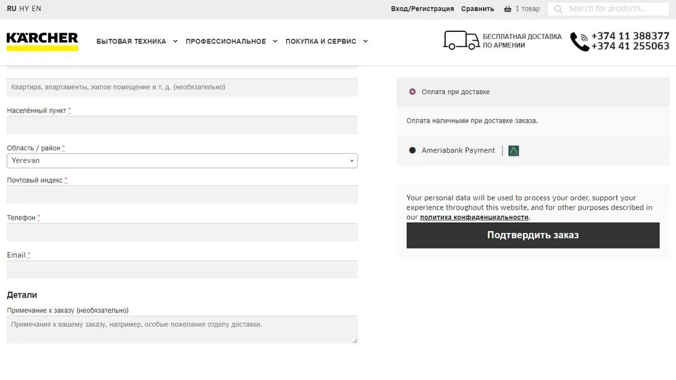This screenshot has width=676, height=380.
Task: Click the Ameriabank logo icon
Action: 513,150
